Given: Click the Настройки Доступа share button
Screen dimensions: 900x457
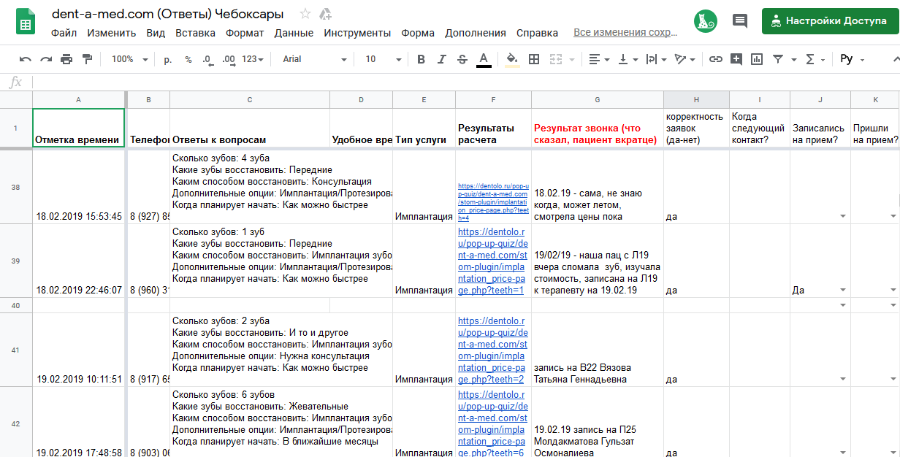Looking at the screenshot, I should (x=828, y=21).
